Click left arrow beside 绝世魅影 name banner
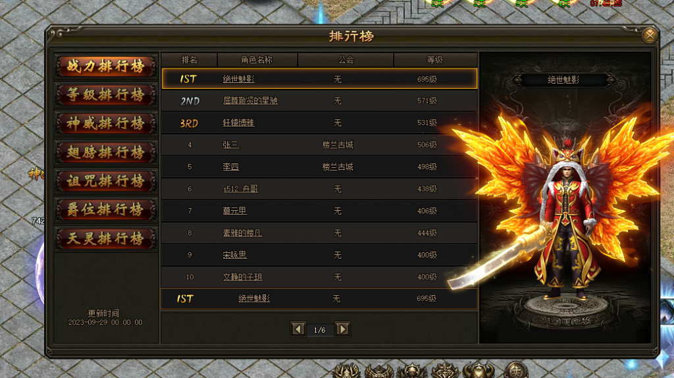674x378 pixels. (x=517, y=80)
